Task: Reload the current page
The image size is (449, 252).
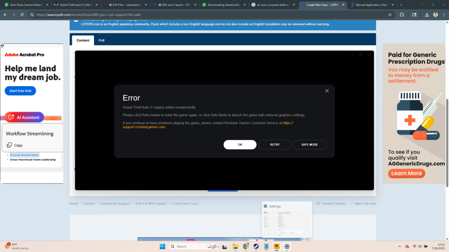Action: pyautogui.click(x=22, y=15)
